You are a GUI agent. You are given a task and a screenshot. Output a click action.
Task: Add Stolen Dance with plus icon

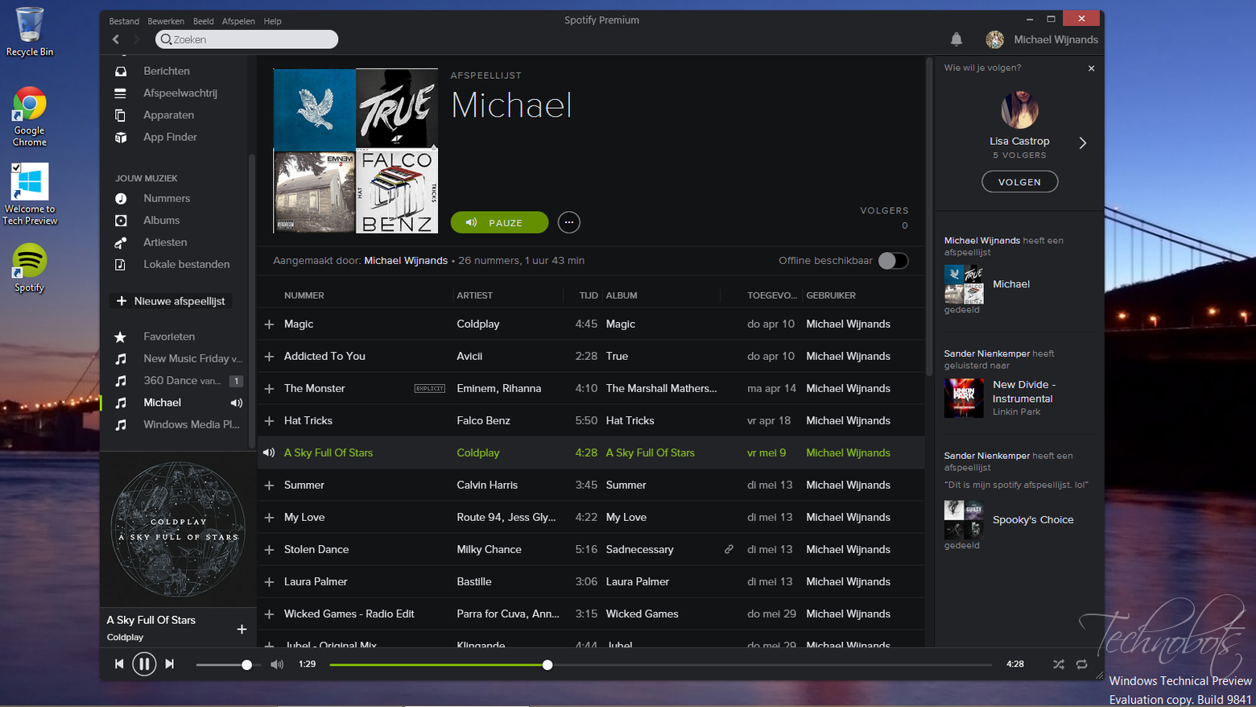tap(269, 549)
